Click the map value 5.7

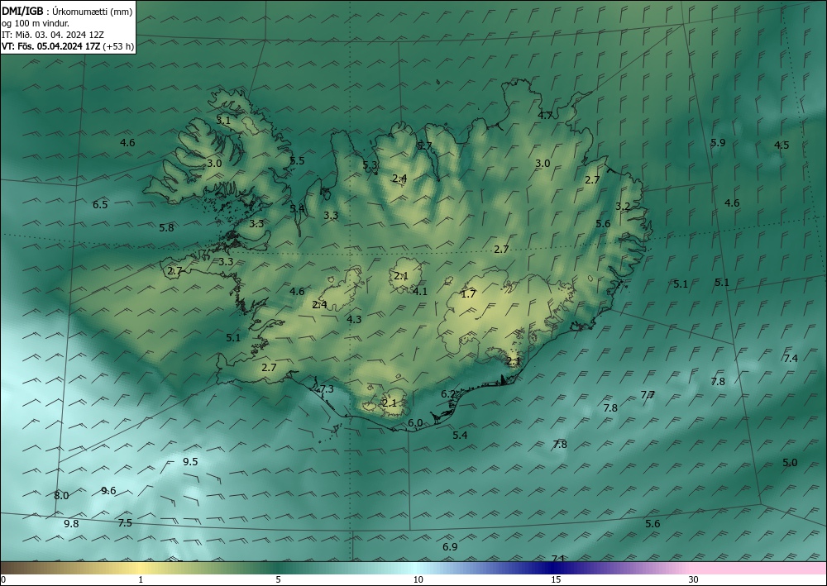(x=424, y=146)
